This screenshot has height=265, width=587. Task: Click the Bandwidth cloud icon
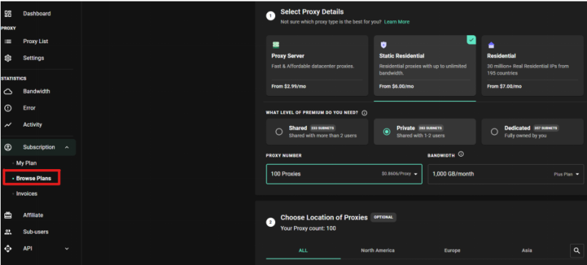[x=8, y=92]
